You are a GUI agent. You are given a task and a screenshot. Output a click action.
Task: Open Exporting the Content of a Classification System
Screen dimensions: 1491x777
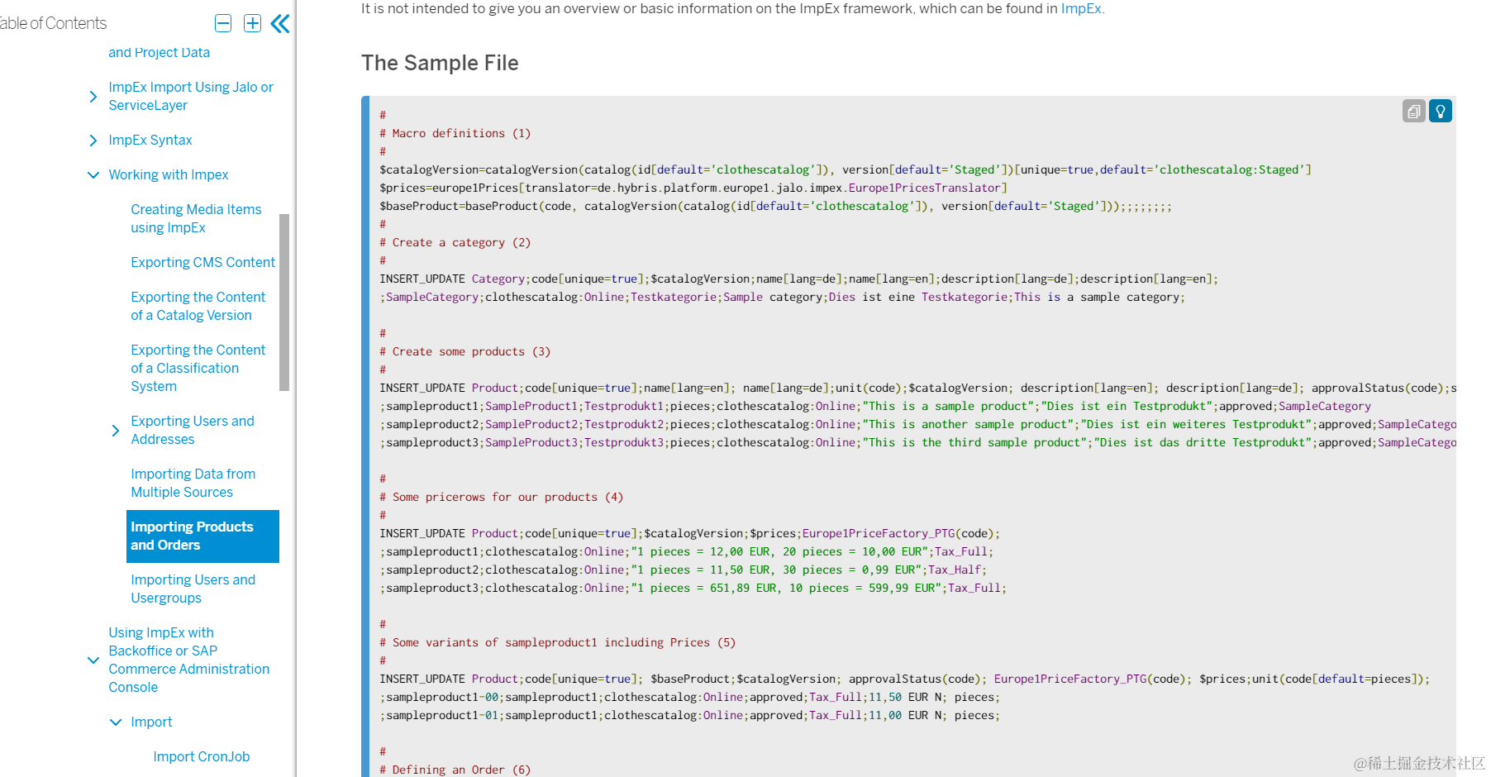(x=198, y=368)
